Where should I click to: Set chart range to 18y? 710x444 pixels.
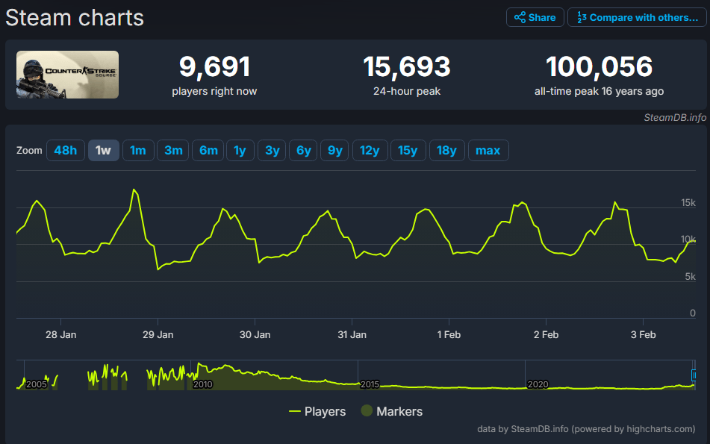point(446,150)
